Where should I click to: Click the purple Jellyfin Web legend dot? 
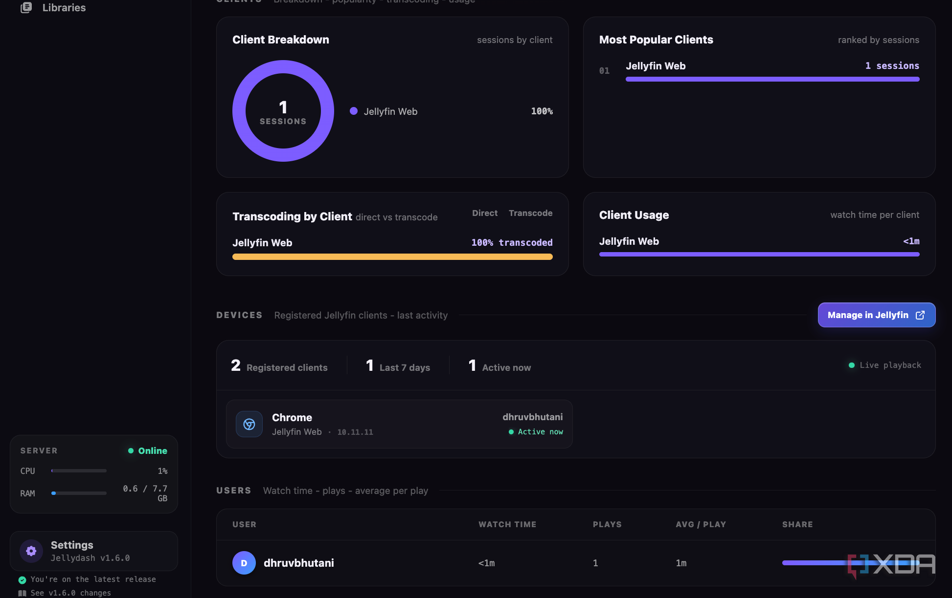pyautogui.click(x=354, y=111)
